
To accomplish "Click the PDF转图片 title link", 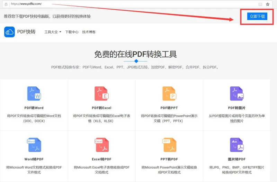I will tap(237, 108).
